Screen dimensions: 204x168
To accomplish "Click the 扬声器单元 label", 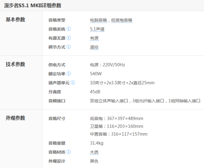I will point(59,83).
